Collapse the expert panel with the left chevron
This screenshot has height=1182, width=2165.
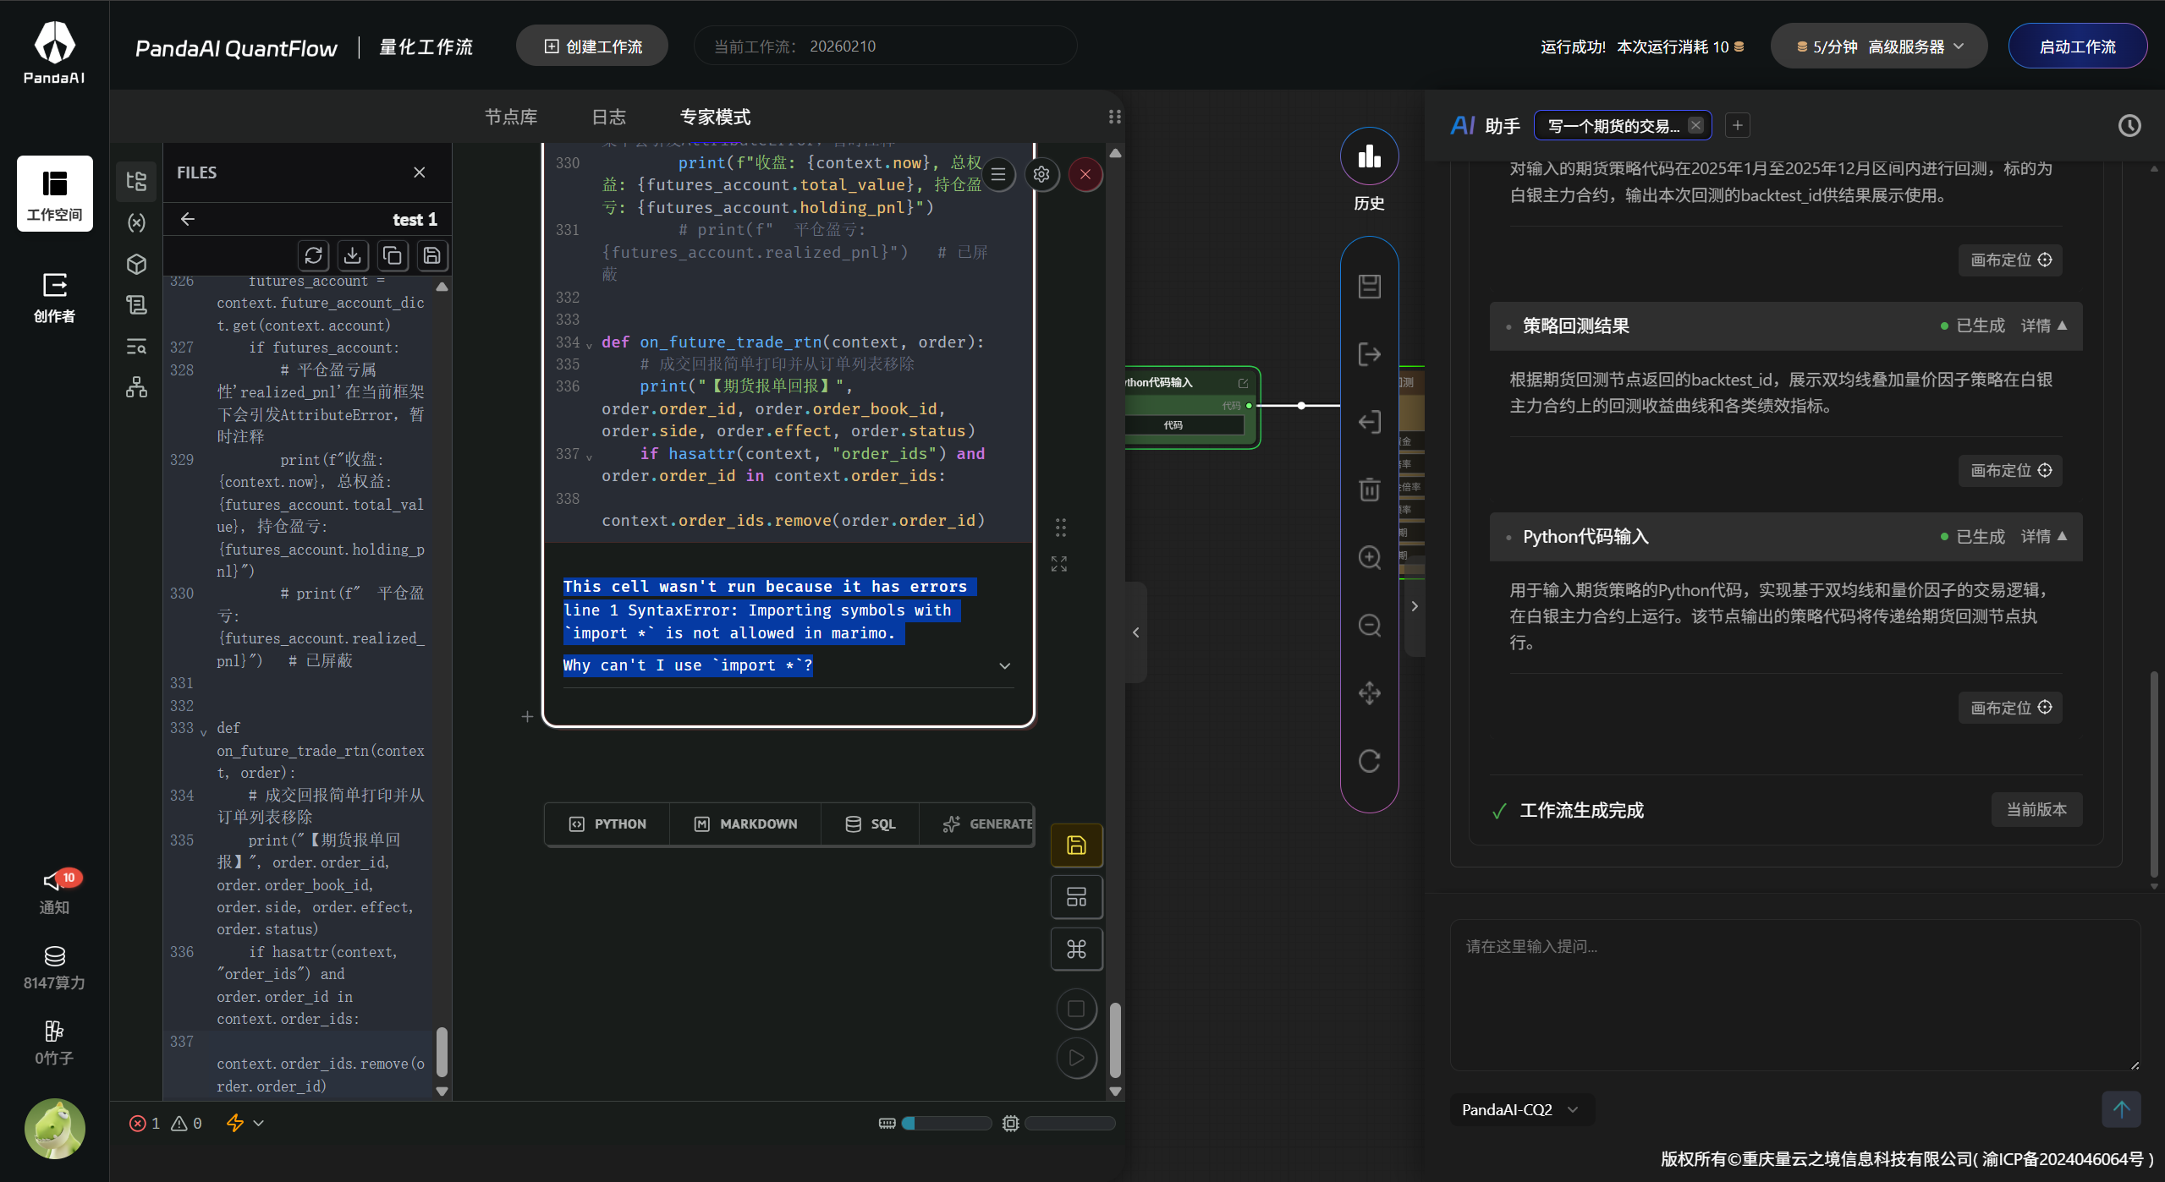point(1136,632)
